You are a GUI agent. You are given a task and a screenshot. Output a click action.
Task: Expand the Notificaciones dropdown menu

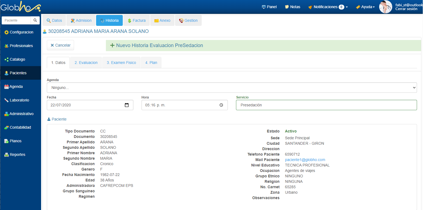coord(328,7)
